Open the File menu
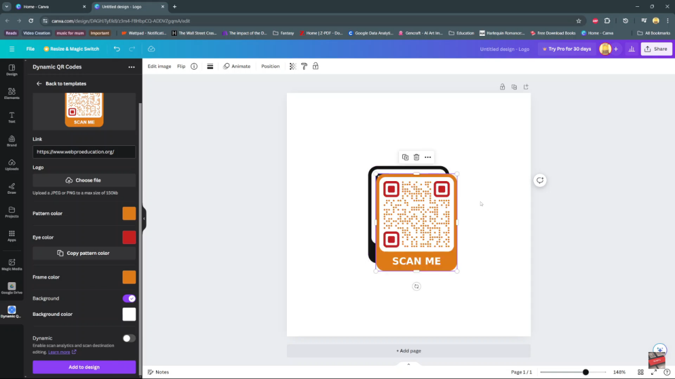This screenshot has height=379, width=675. click(31, 49)
